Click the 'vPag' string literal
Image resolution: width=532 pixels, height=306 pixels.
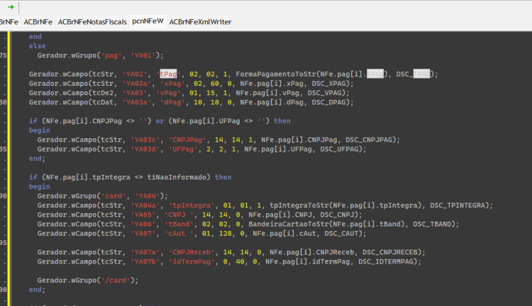coord(168,93)
